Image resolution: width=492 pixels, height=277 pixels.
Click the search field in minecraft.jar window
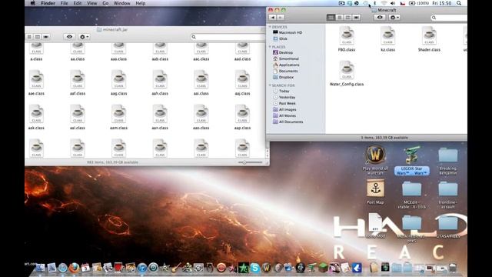click(x=228, y=37)
